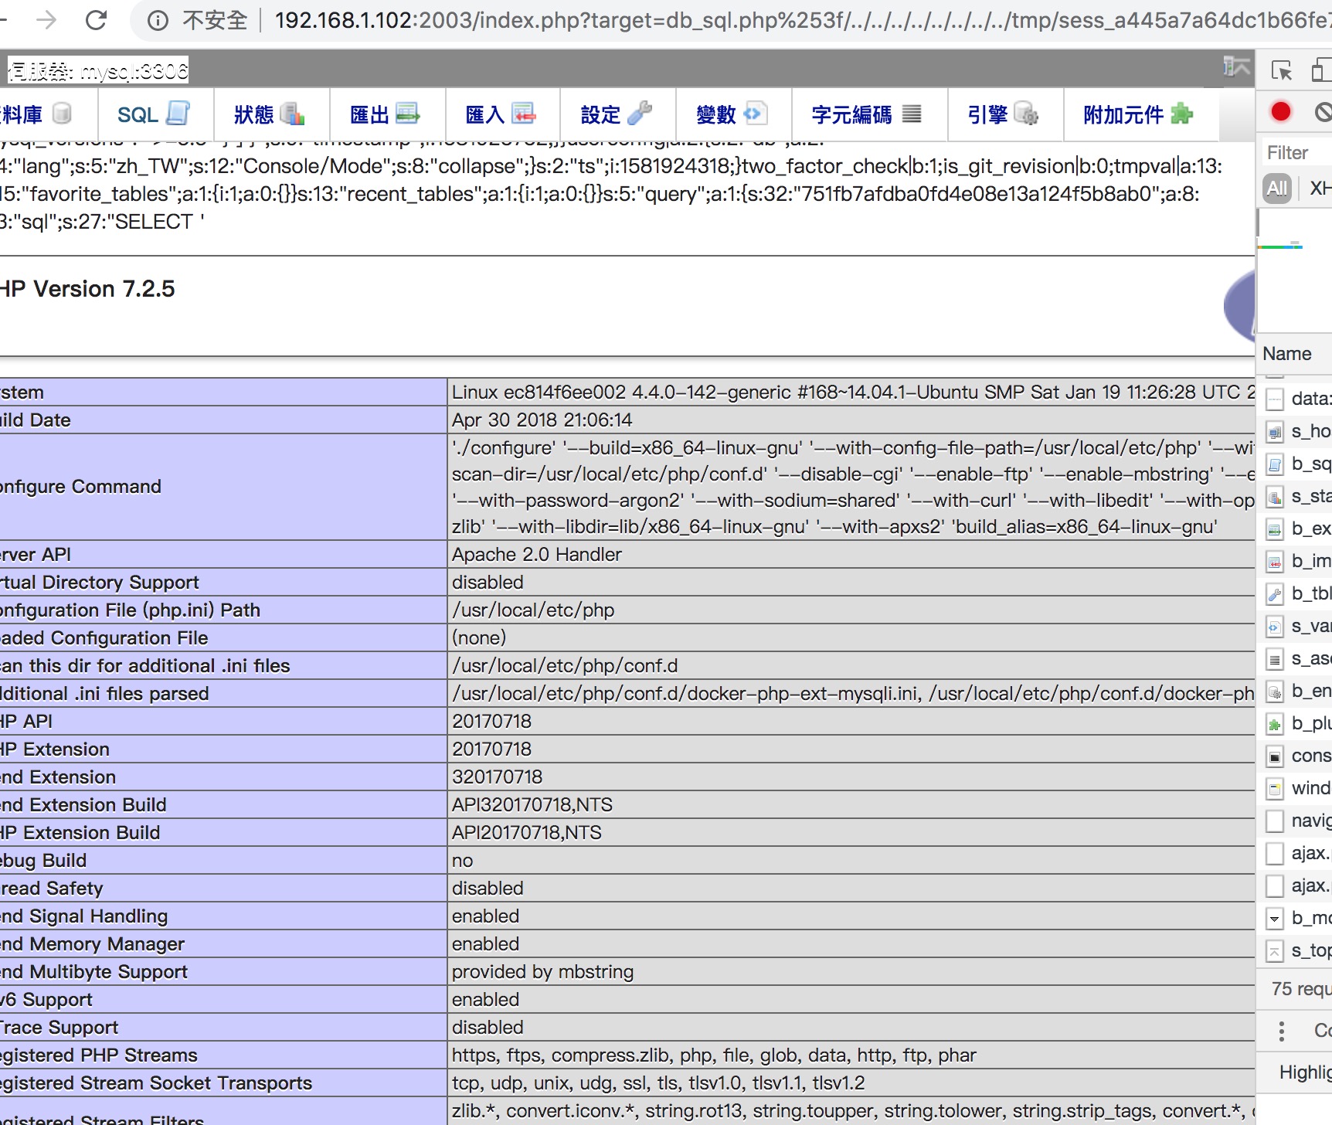Image resolution: width=1332 pixels, height=1125 pixels.
Task: Open the DevTools drawer three-dot menu
Action: 1282,1031
